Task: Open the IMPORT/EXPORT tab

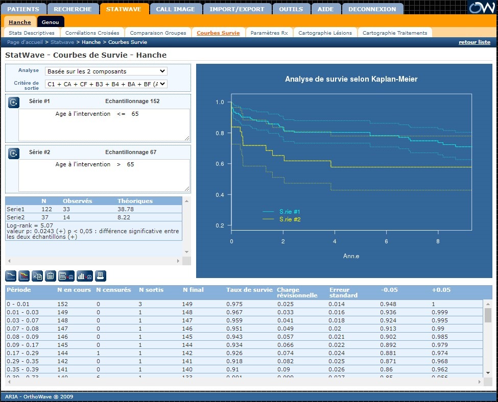Action: click(237, 9)
